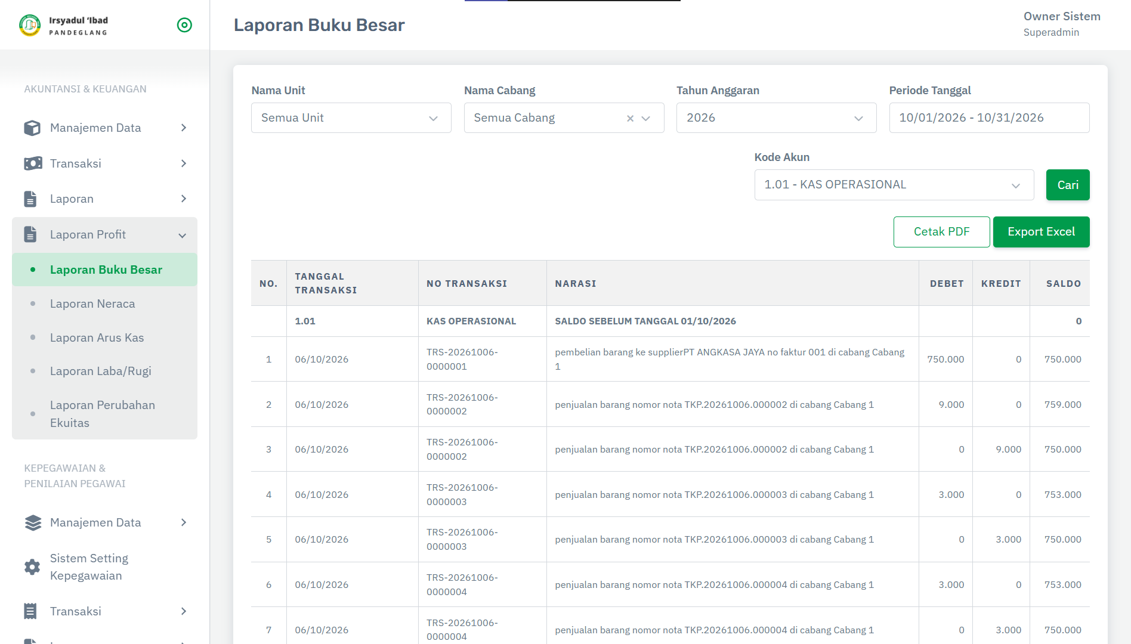Image resolution: width=1131 pixels, height=644 pixels.
Task: Click the Cari button
Action: point(1068,185)
